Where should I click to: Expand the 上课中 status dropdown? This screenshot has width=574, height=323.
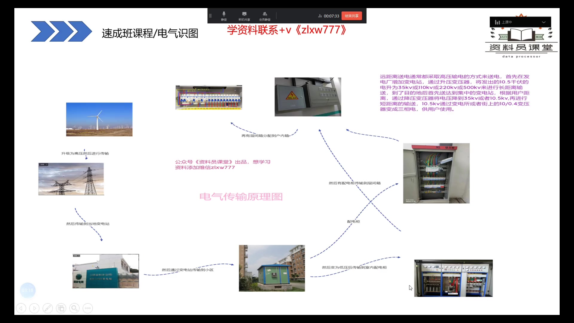[544, 22]
